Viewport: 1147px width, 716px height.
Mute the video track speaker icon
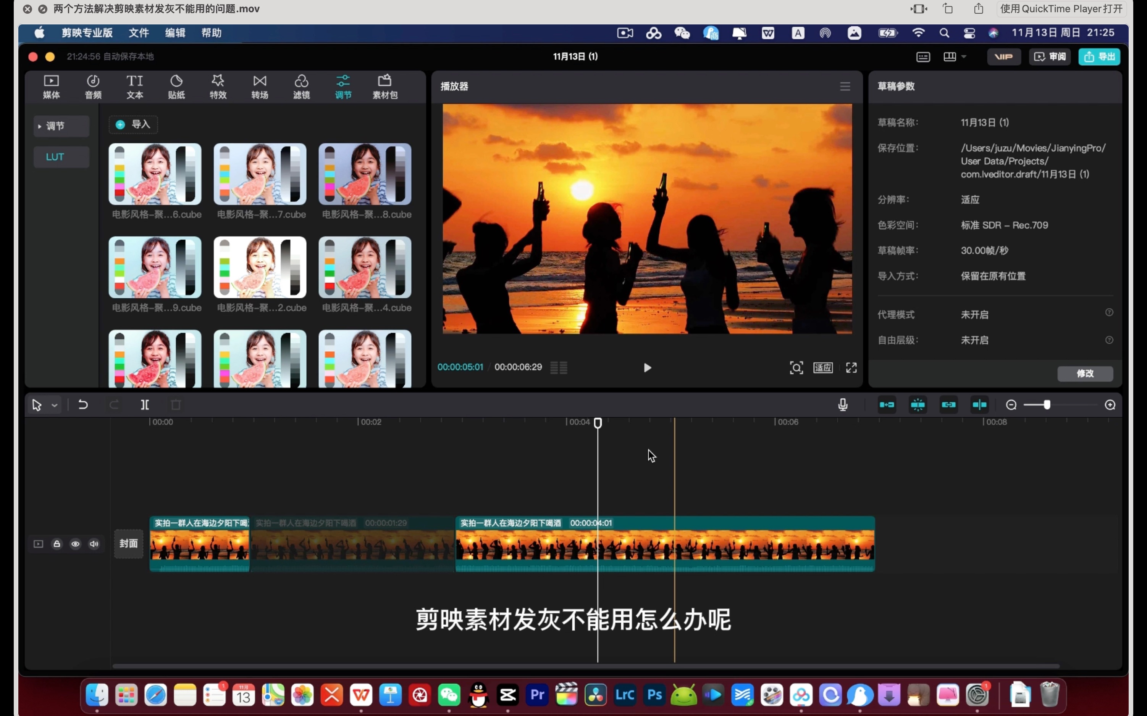click(94, 544)
